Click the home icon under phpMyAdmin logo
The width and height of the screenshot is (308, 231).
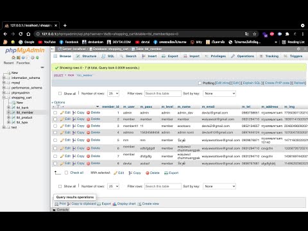coord(13,58)
